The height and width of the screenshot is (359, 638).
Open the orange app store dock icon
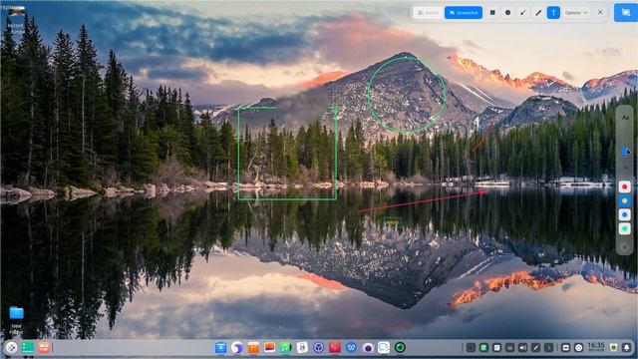[253, 348]
